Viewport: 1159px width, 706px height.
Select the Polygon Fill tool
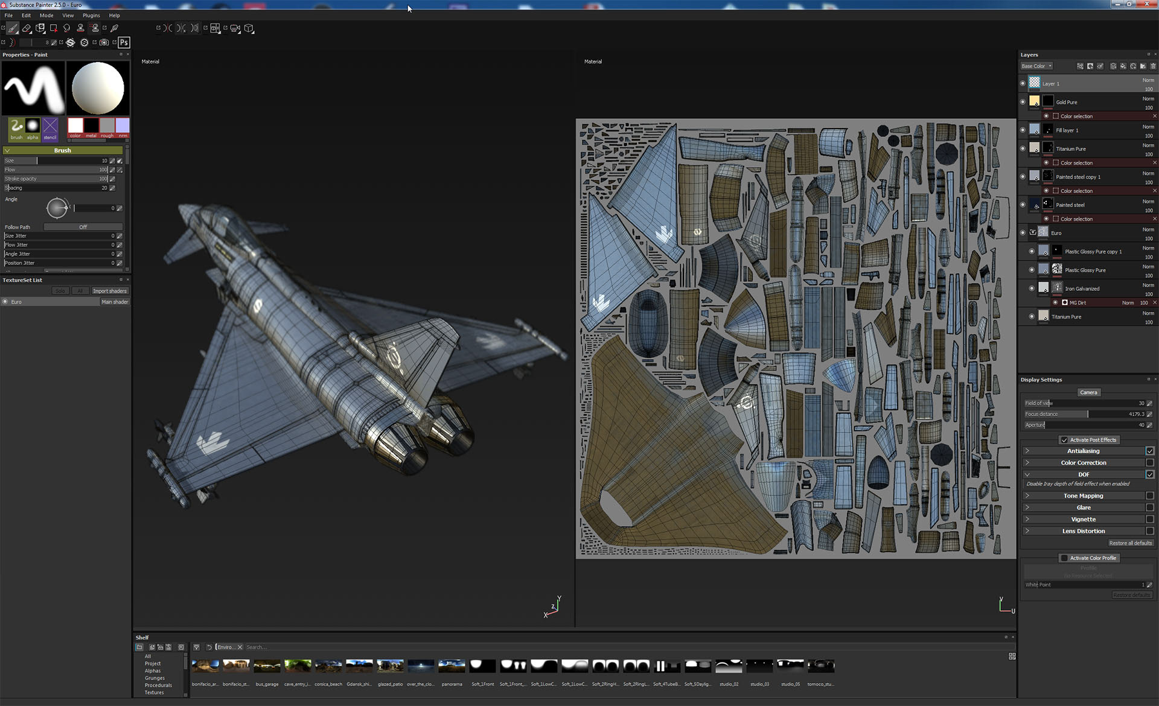[x=53, y=28]
